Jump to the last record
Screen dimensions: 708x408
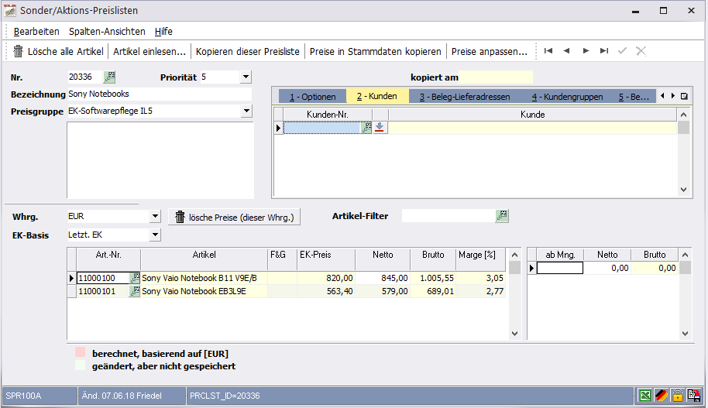pos(604,51)
